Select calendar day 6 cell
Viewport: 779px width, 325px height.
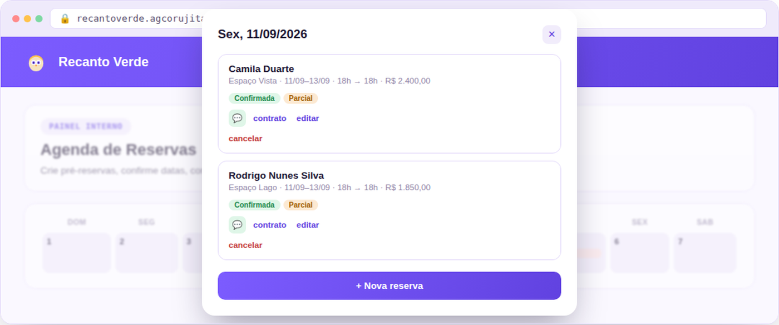click(x=640, y=253)
